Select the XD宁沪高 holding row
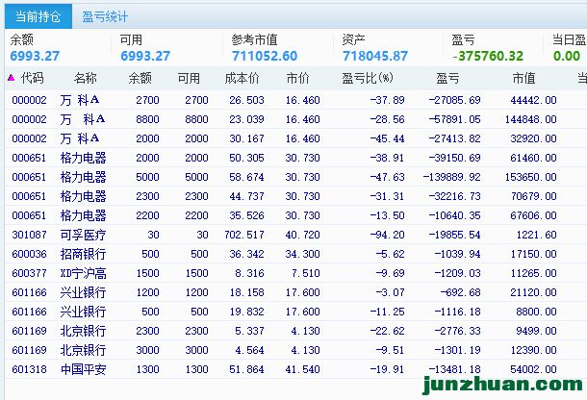 click(83, 273)
